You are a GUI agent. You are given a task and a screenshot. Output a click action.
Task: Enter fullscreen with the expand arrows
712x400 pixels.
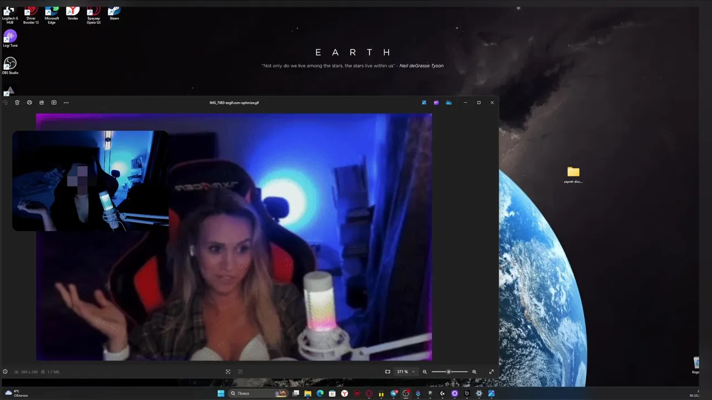click(492, 372)
